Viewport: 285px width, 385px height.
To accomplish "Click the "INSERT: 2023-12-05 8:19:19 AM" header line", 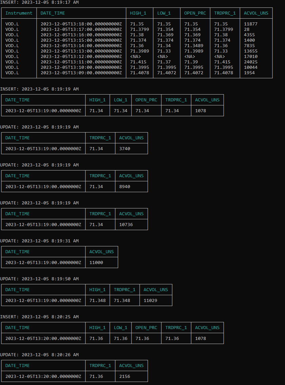I will point(39,89).
